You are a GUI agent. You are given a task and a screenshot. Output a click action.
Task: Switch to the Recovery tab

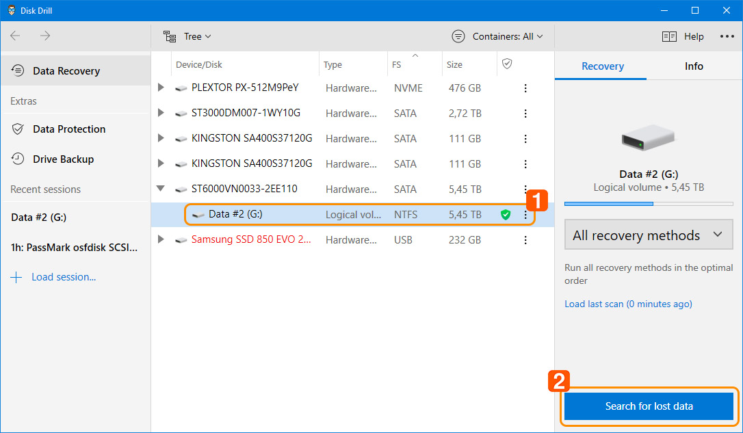point(602,66)
